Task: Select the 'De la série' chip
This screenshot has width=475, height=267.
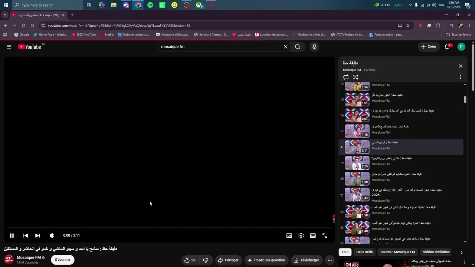Action: (x=364, y=252)
